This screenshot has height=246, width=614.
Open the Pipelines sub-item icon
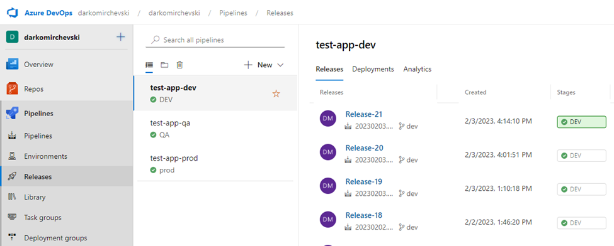12,136
